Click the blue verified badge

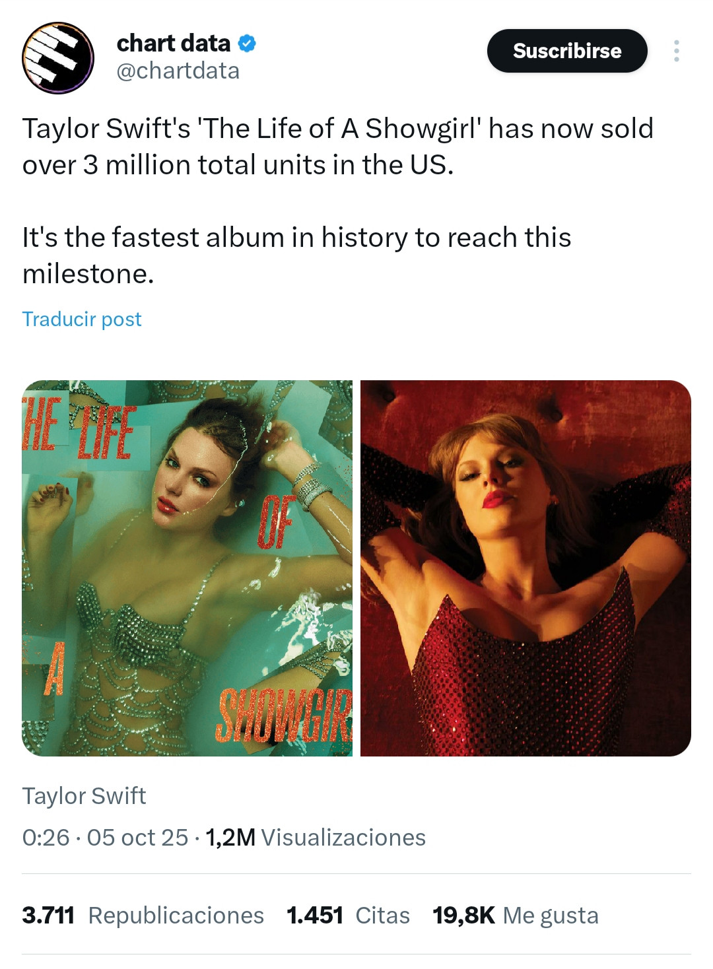(x=247, y=44)
